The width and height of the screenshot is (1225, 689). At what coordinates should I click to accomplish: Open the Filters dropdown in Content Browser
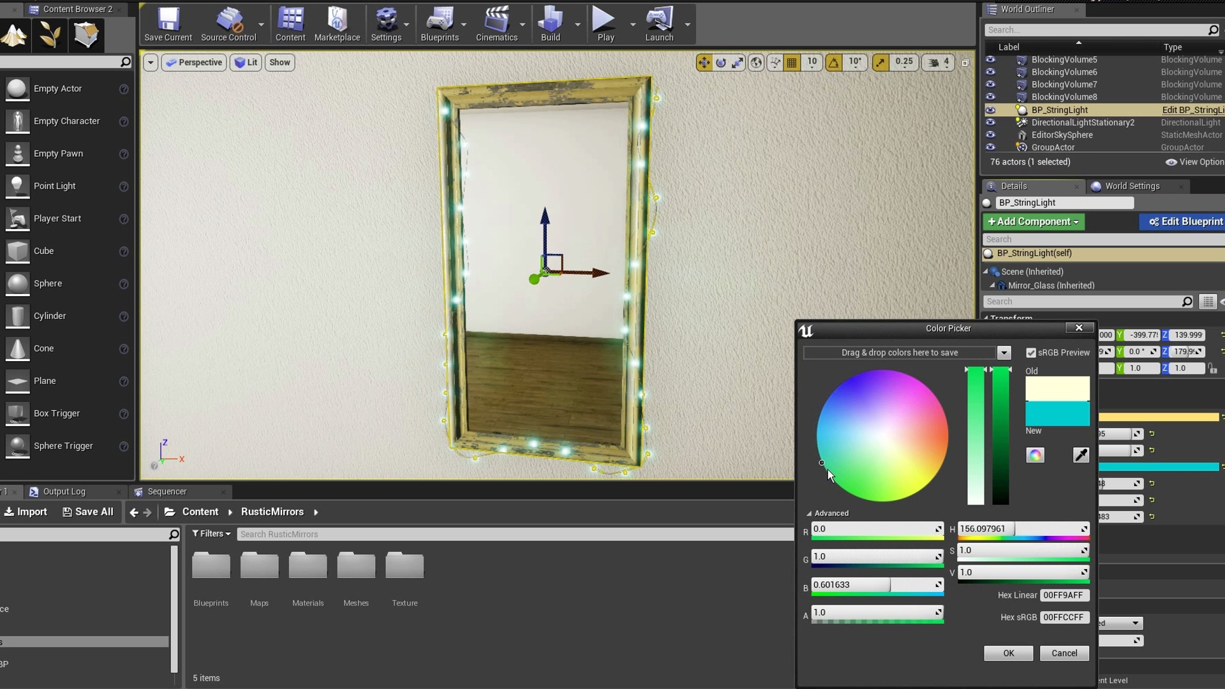coord(211,533)
